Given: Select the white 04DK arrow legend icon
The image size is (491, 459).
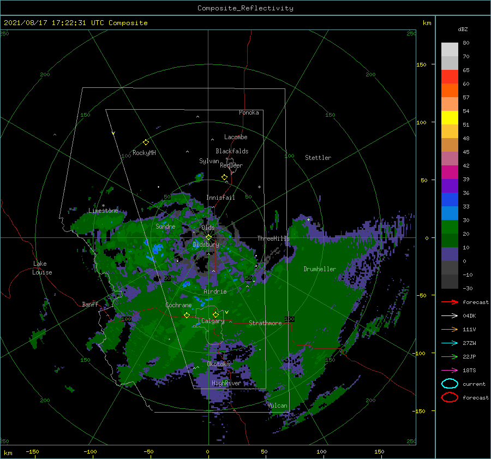Looking at the screenshot, I should click(450, 316).
